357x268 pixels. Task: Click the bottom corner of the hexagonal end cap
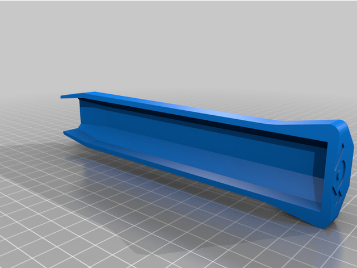coord(326,227)
